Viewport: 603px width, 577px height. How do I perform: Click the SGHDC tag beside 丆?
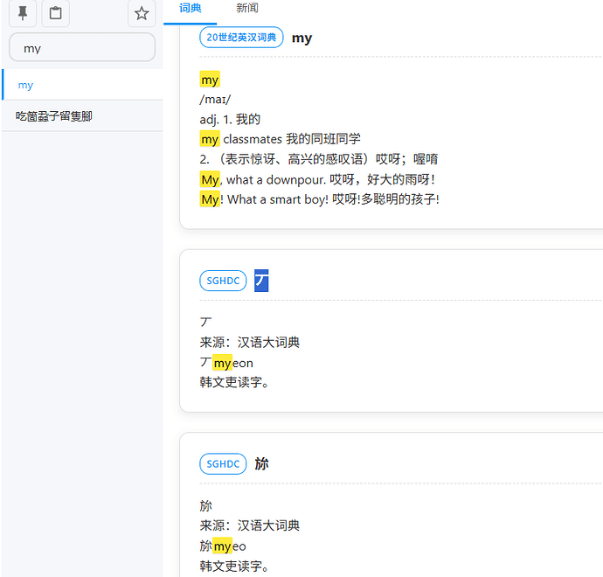coord(223,281)
